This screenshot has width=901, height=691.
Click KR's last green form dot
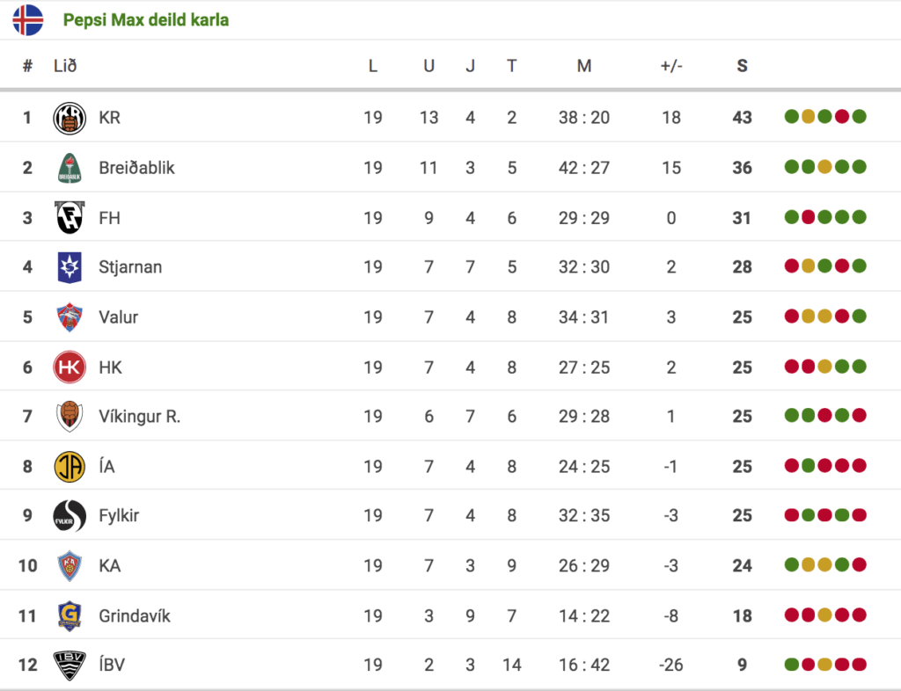coord(860,117)
